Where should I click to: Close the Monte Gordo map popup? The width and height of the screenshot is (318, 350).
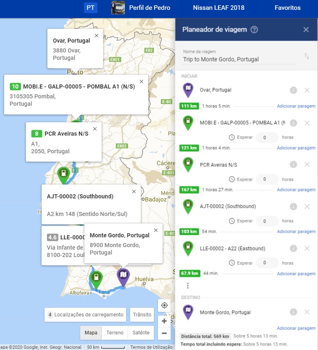tap(156, 230)
